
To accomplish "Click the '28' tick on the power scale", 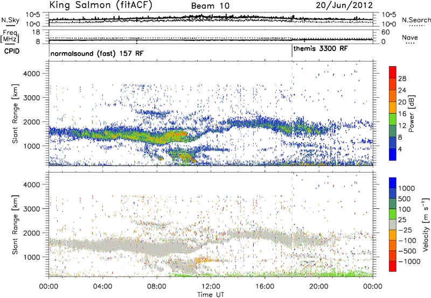I will (x=402, y=79).
